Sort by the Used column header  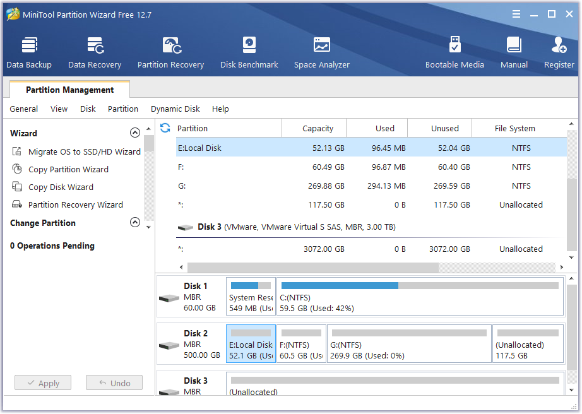pos(377,128)
